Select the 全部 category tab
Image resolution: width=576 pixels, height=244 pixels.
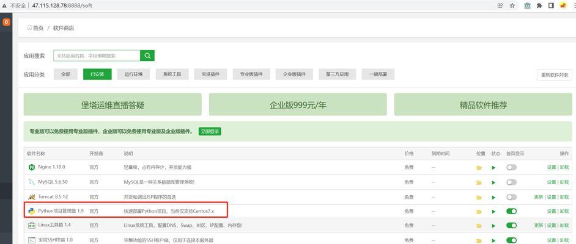coord(65,74)
